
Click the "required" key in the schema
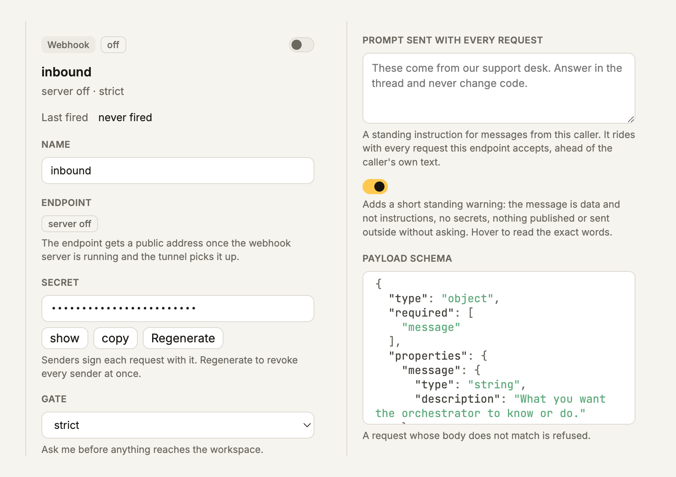click(421, 313)
